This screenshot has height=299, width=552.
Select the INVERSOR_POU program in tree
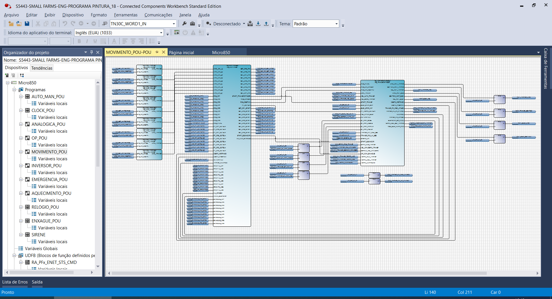[47, 166]
